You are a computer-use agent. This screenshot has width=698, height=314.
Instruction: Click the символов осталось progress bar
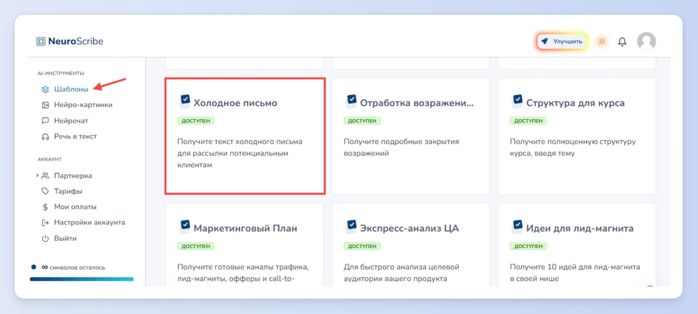click(x=82, y=279)
